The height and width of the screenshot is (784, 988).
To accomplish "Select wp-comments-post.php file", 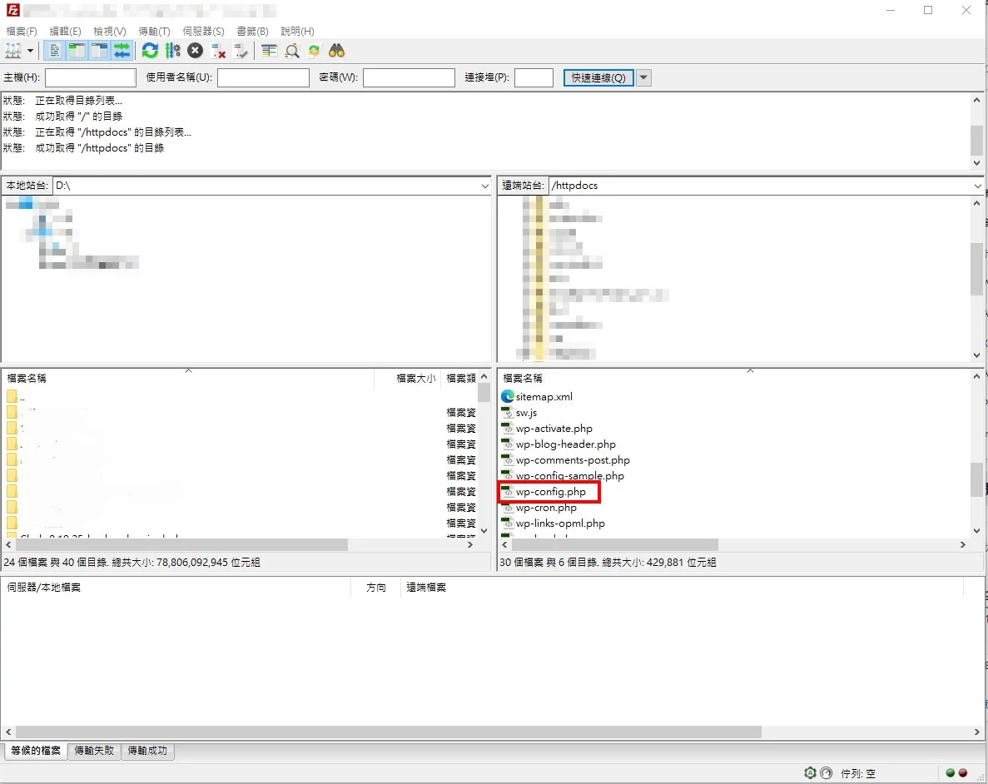I will pyautogui.click(x=572, y=460).
